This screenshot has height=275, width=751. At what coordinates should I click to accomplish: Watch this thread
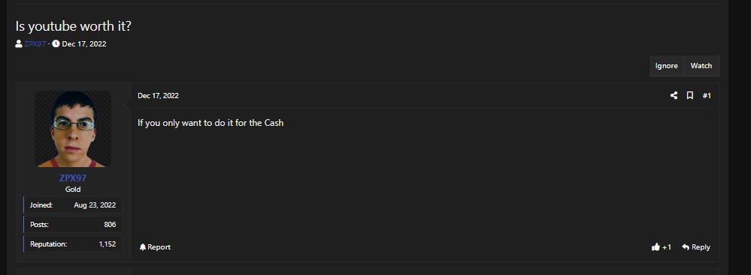point(701,66)
